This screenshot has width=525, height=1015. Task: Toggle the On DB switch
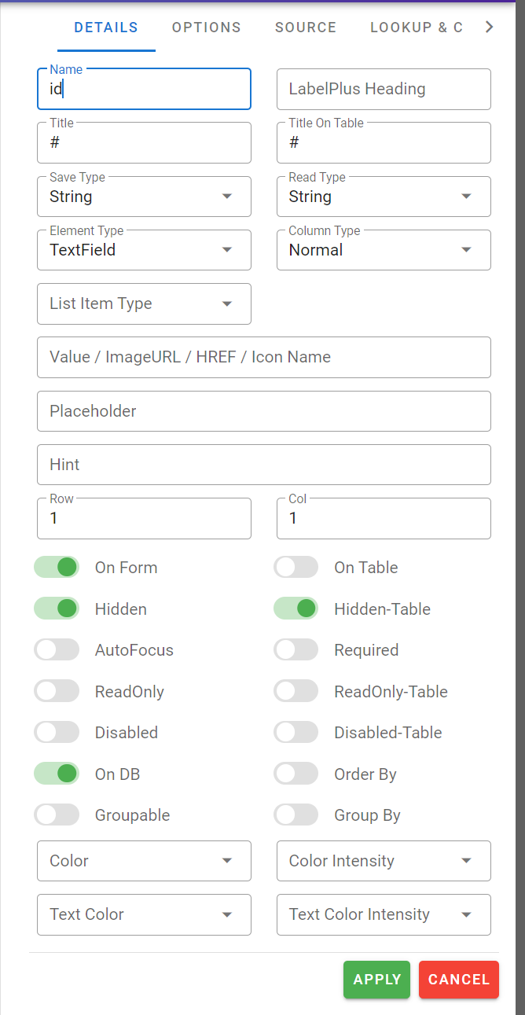(x=57, y=774)
